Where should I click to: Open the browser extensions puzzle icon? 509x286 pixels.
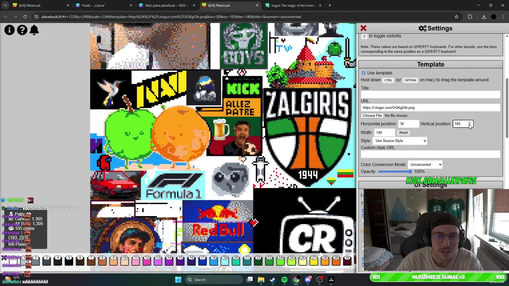tap(470, 17)
